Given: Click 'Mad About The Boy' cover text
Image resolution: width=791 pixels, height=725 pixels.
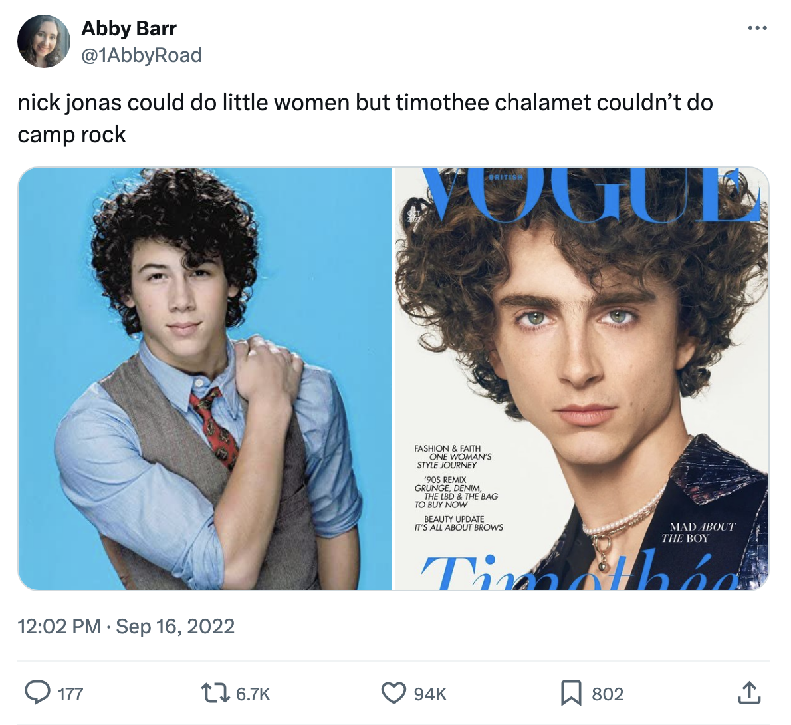Looking at the screenshot, I should [699, 532].
